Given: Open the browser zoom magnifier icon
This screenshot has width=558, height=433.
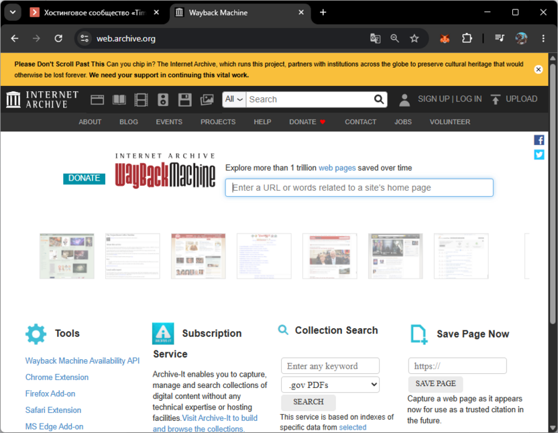Looking at the screenshot, I should 394,38.
